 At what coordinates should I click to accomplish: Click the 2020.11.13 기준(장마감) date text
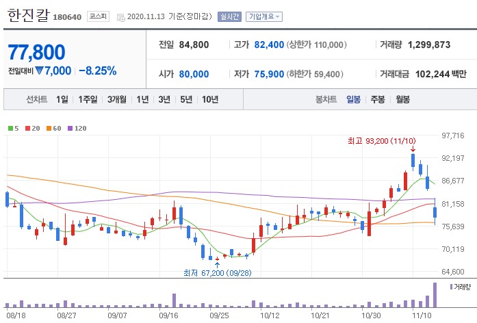pos(170,16)
